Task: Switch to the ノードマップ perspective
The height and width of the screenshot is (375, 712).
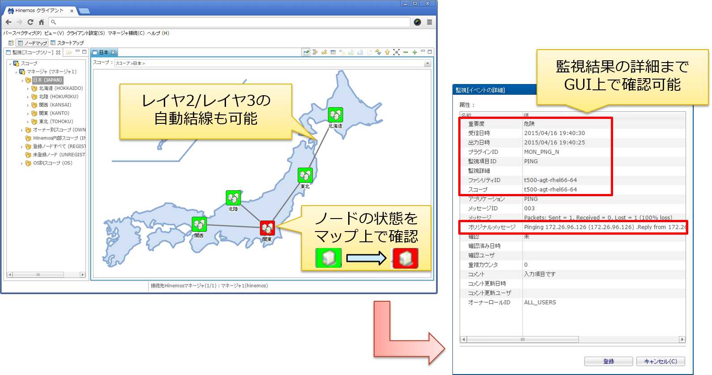Action: pos(32,43)
